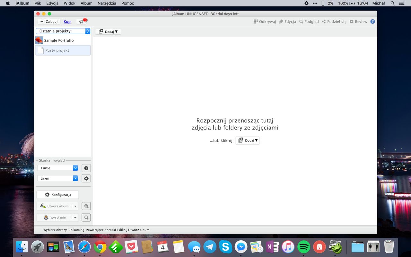Click the Konfiguracja button
This screenshot has width=411, height=257.
coord(57,195)
